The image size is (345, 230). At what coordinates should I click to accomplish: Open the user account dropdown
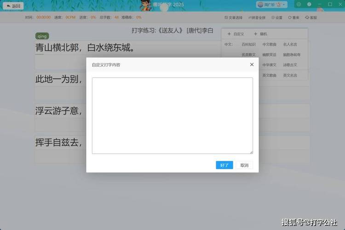click(272, 5)
